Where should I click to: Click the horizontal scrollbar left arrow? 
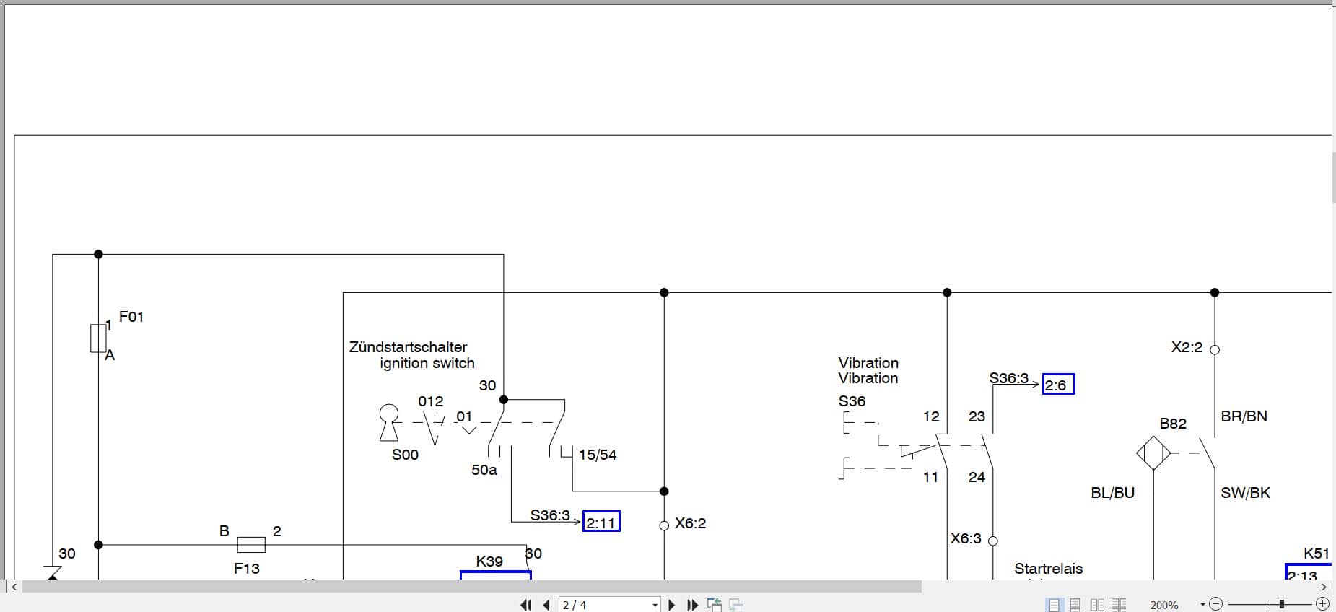14,587
